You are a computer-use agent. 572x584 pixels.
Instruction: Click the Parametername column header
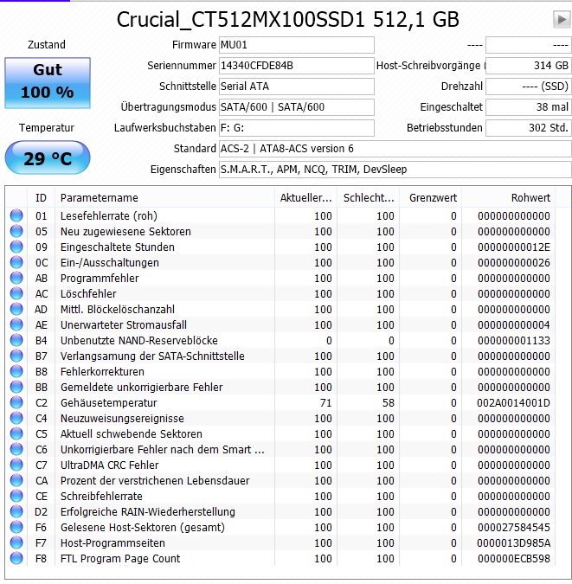(x=164, y=198)
